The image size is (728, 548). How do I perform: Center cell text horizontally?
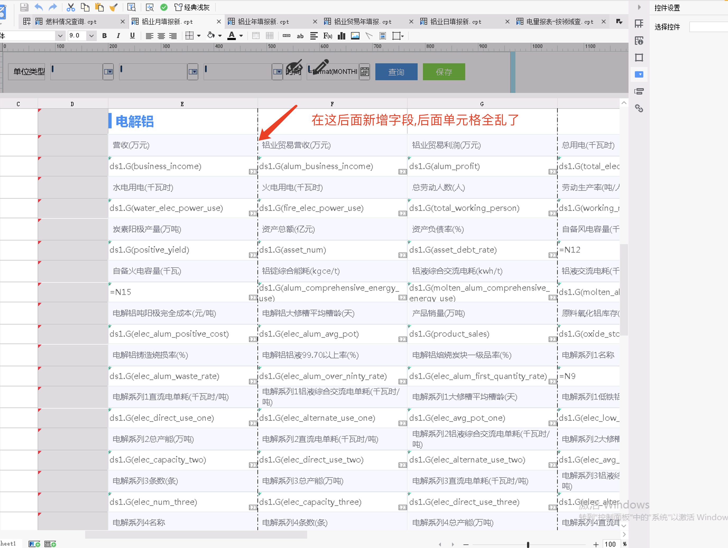click(x=161, y=35)
